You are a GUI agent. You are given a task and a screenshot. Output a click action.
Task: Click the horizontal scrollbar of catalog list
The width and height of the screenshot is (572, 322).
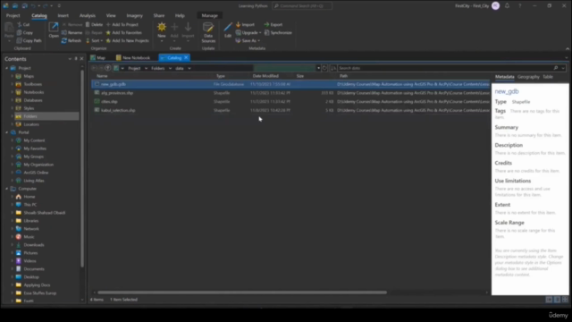coord(242,292)
